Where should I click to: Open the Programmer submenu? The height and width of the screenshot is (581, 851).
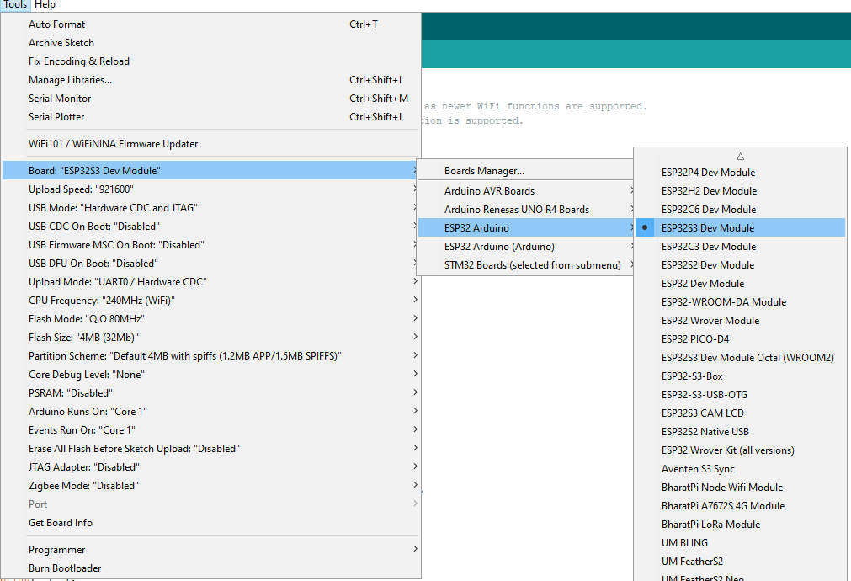point(56,550)
